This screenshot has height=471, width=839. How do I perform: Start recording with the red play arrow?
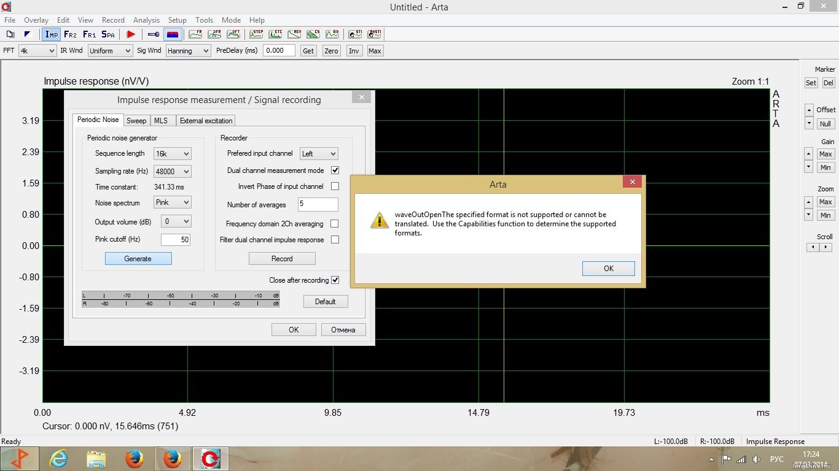click(131, 34)
